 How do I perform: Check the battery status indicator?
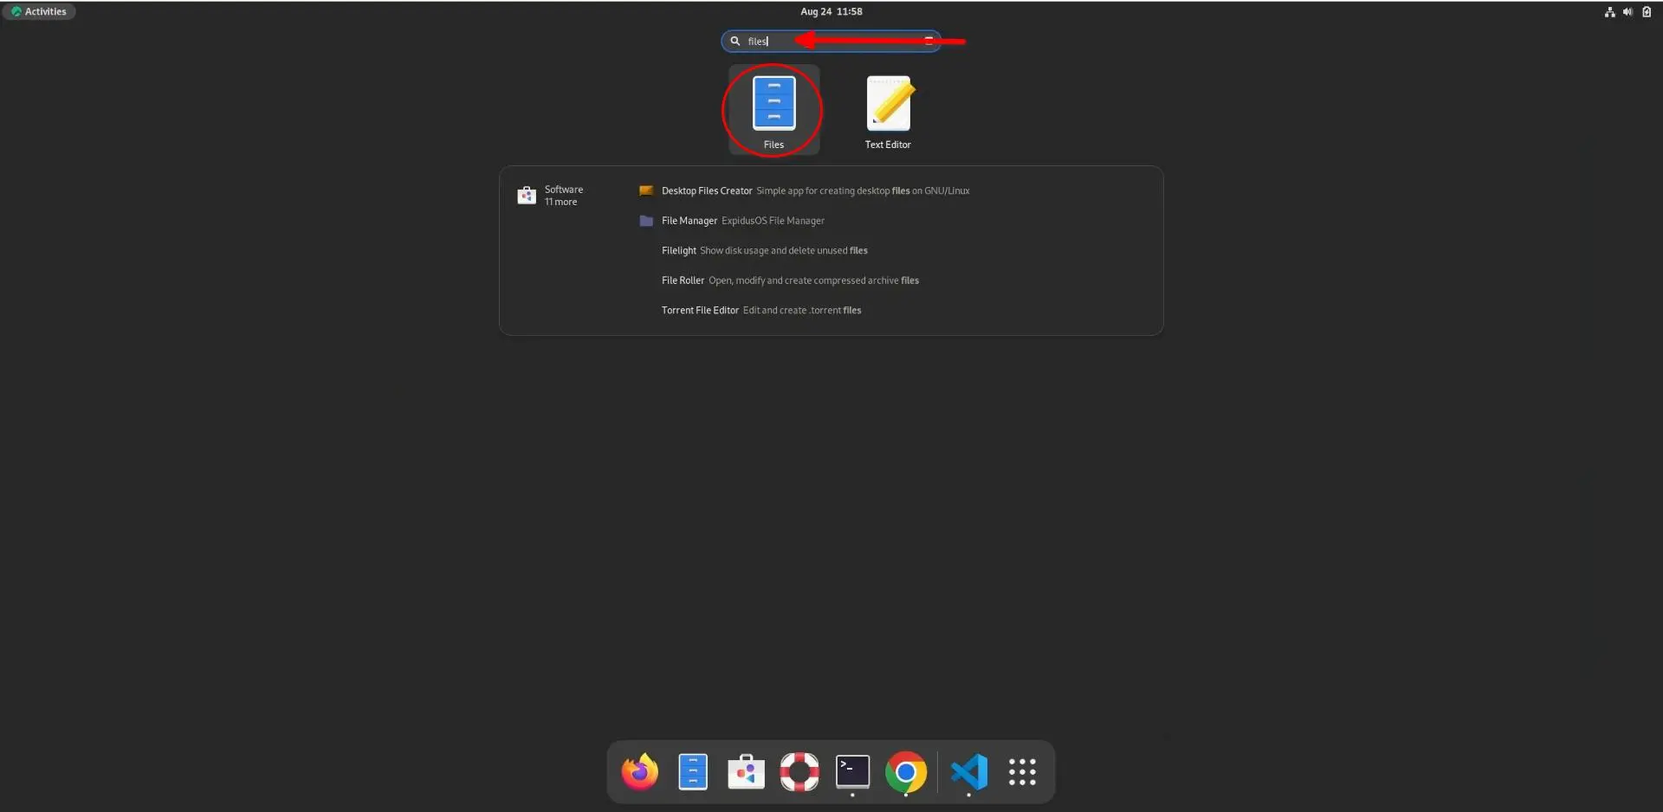point(1646,11)
